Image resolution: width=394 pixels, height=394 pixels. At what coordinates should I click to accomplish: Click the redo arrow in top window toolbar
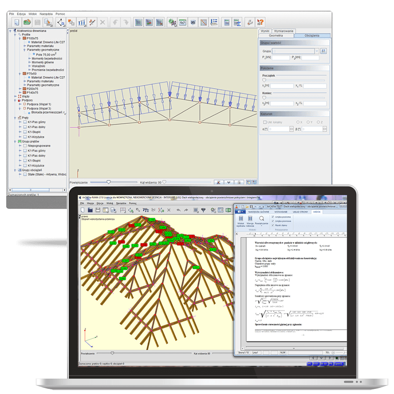pos(126,22)
